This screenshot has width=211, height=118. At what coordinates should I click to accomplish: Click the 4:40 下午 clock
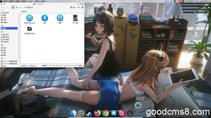coord(203,1)
